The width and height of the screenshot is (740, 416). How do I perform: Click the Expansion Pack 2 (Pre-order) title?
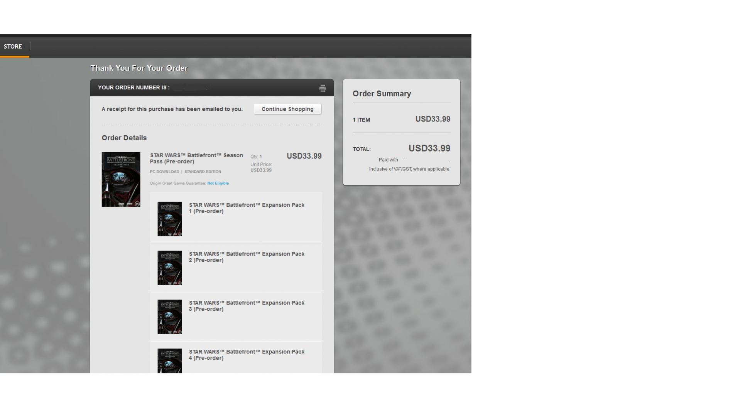[x=247, y=257]
